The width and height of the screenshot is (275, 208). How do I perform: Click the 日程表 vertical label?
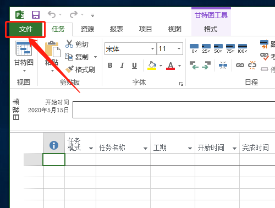(x=16, y=110)
